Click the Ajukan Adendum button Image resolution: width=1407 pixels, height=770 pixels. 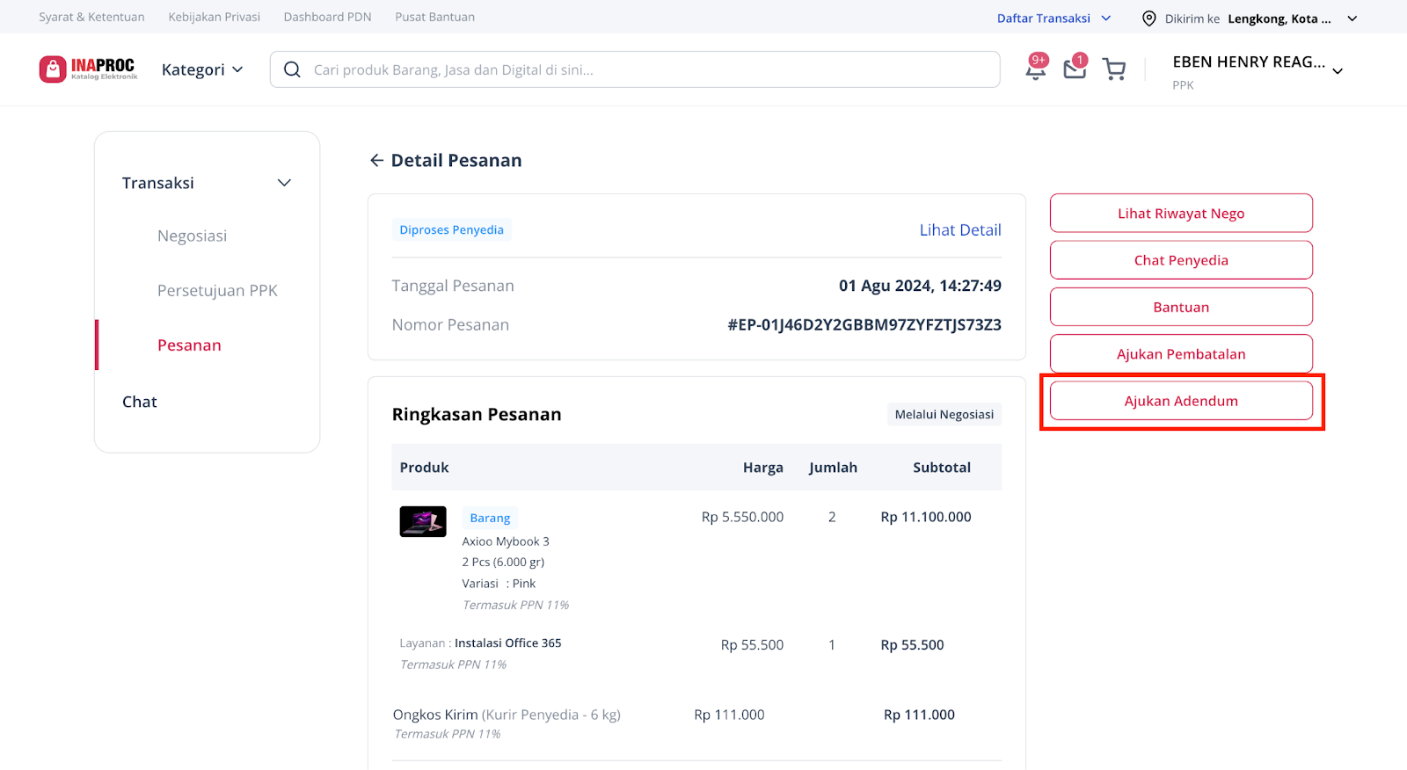[x=1181, y=401]
